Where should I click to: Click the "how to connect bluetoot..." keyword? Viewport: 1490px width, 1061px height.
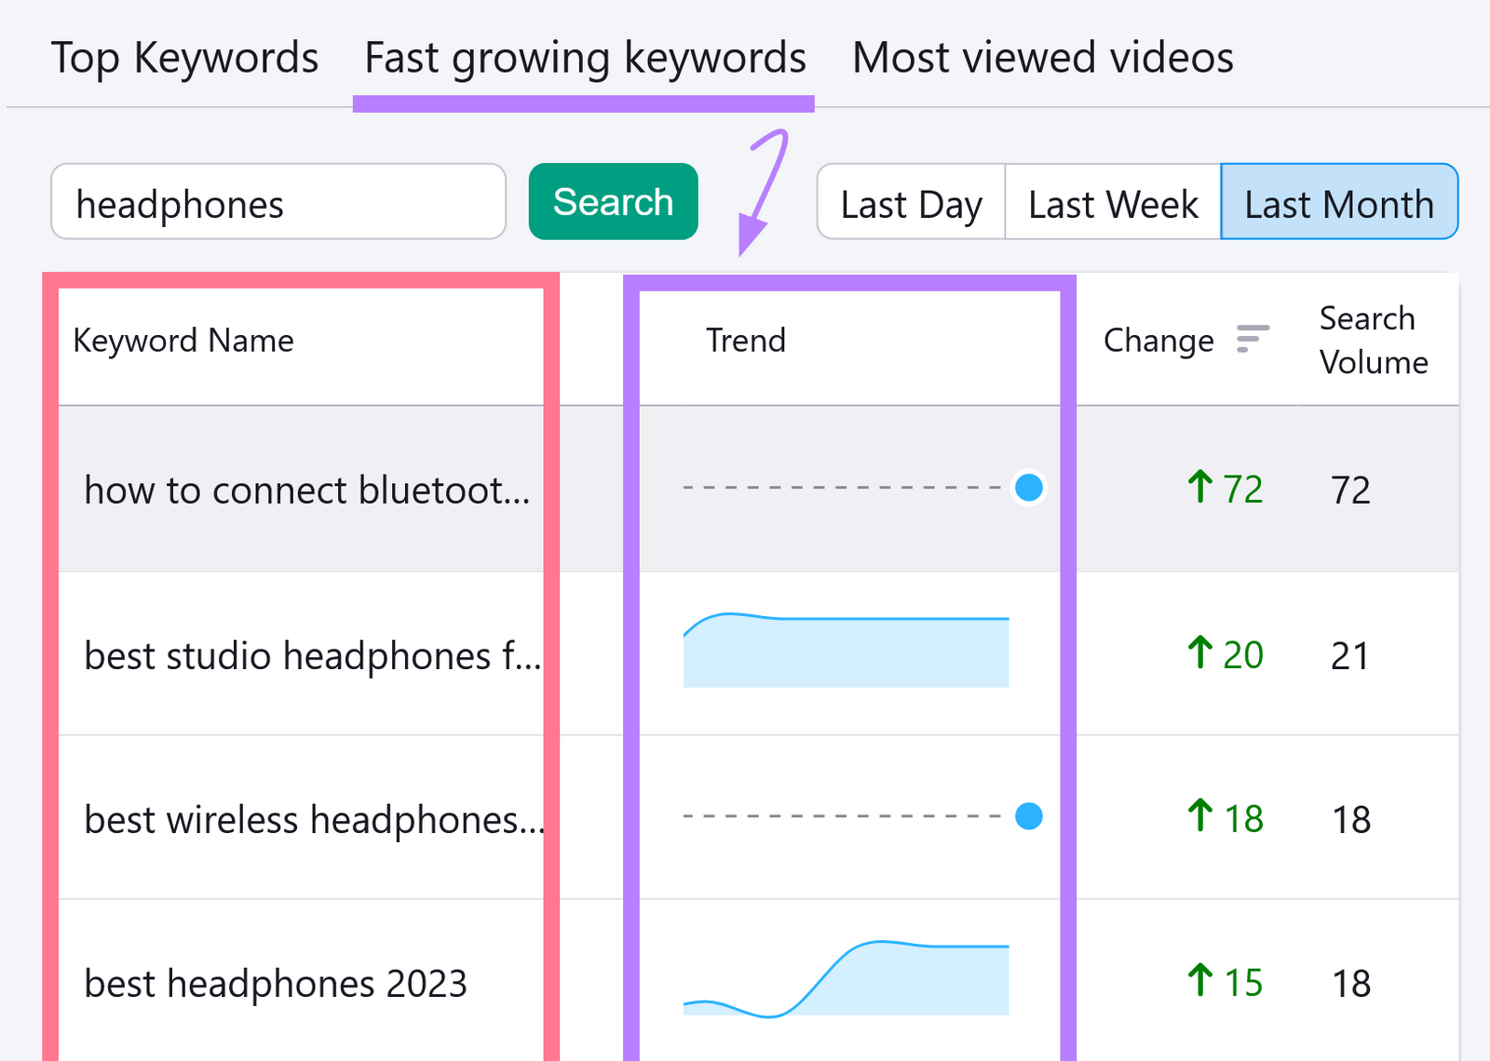307,490
